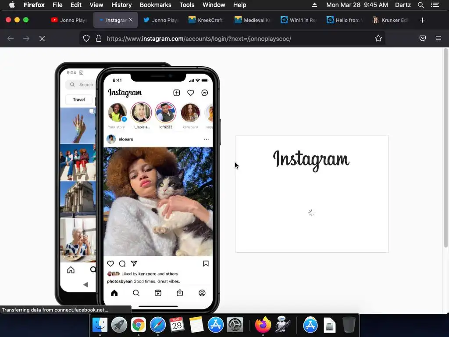Click the page vertical scrollbar

pyautogui.click(x=445, y=148)
